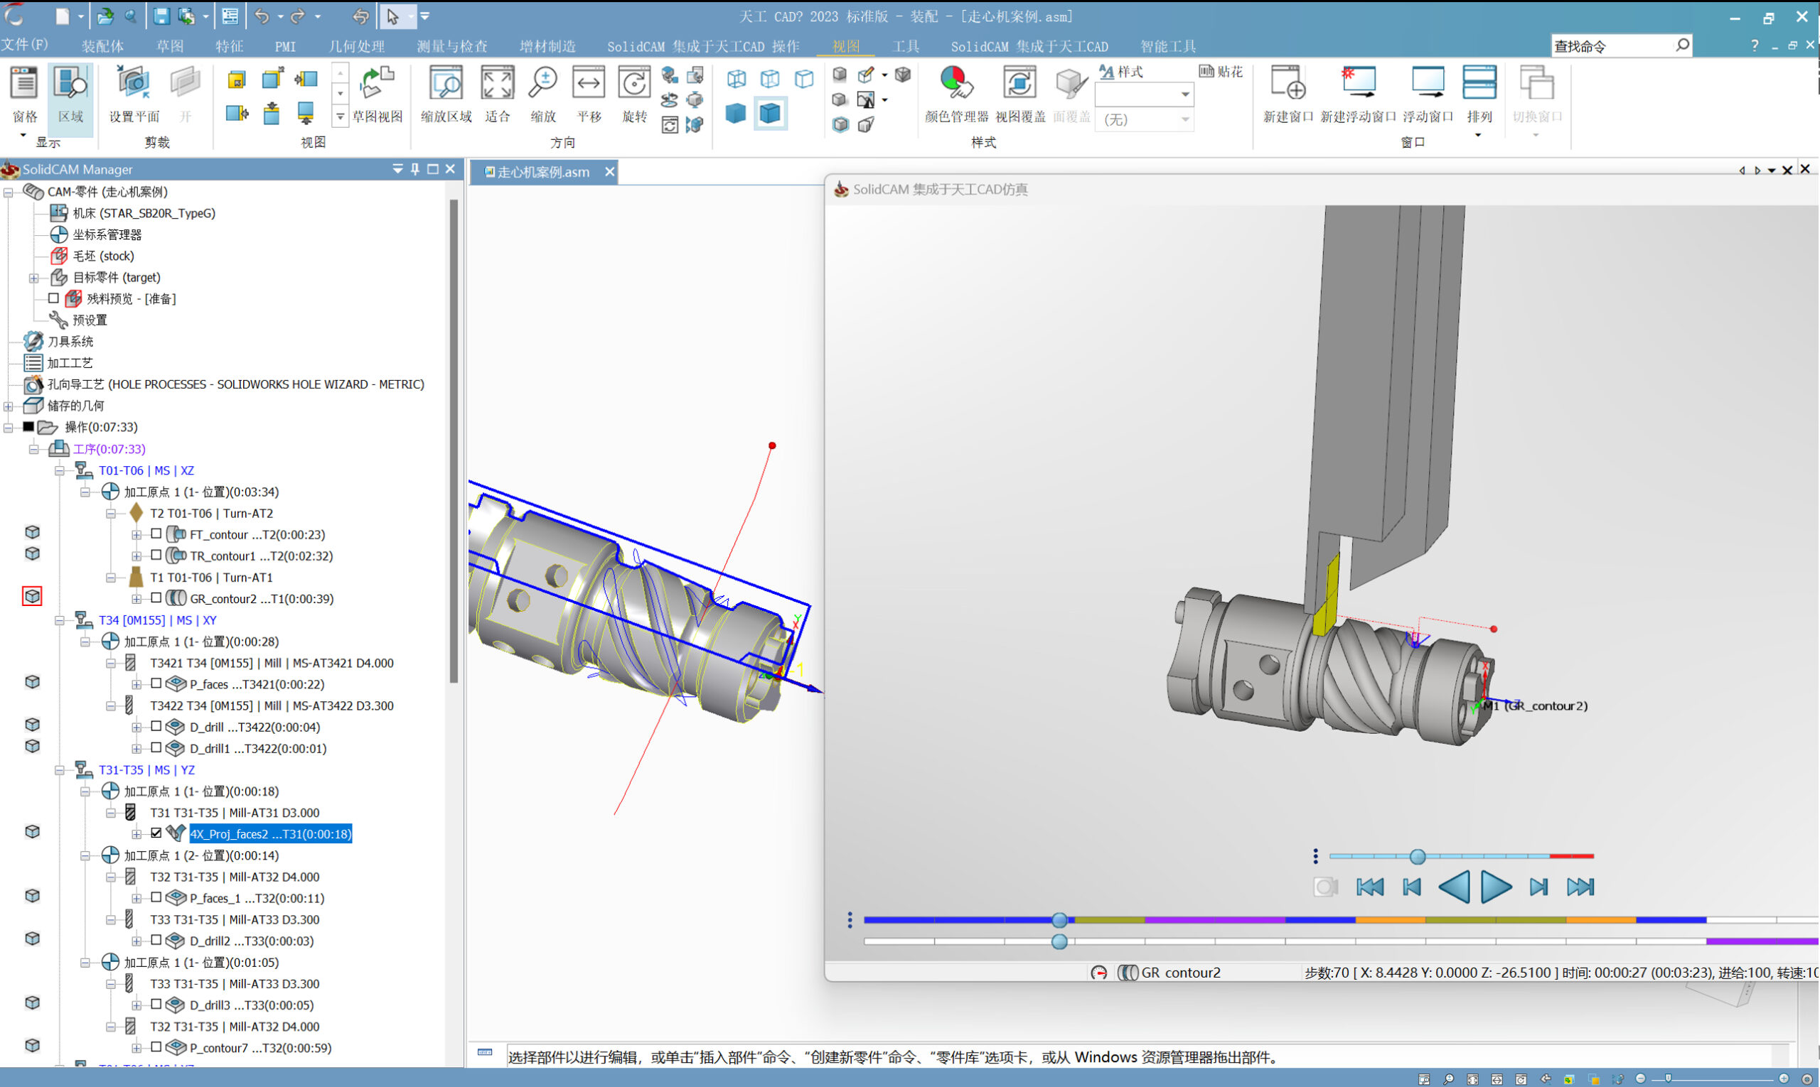Viewport: 1820px width, 1087px height.
Task: Open the 装配体 ribbon tab
Action: [x=102, y=46]
